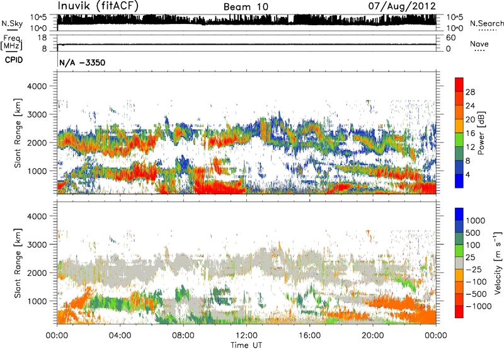This screenshot has height=349, width=504.
Task: Click the "16:00" time tick label
Action: pos(309,336)
